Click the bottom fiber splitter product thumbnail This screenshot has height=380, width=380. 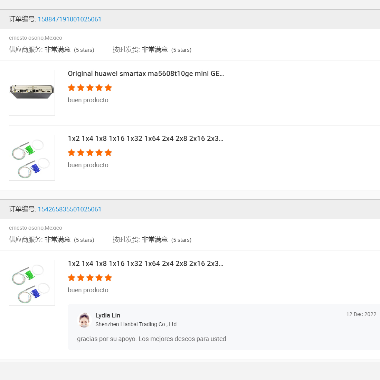coord(32,283)
